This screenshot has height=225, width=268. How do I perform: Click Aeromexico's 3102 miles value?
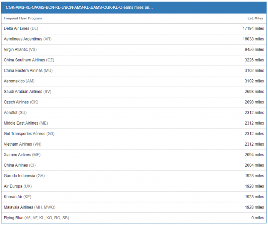point(254,81)
